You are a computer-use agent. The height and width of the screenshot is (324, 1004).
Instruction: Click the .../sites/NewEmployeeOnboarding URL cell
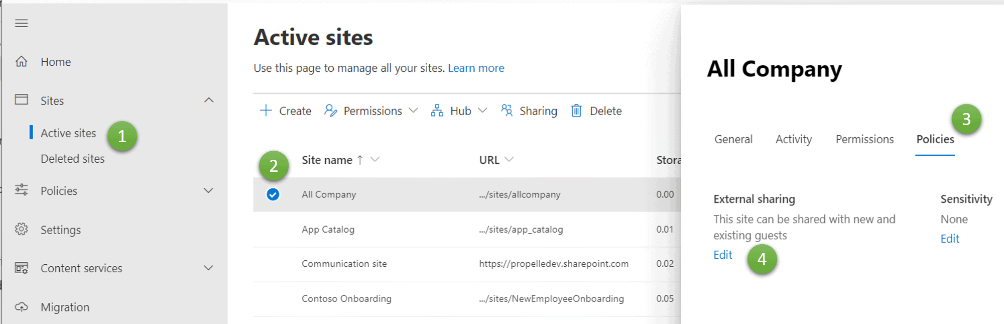[551, 298]
